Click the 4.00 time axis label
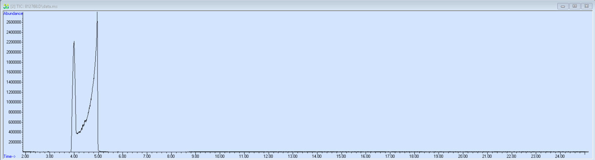 74,156
